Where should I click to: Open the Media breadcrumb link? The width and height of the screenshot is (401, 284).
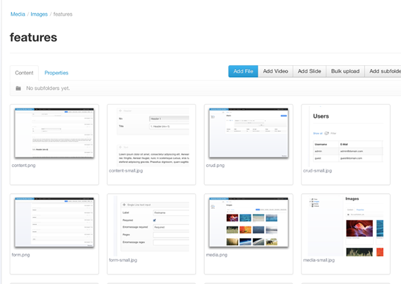(x=18, y=14)
